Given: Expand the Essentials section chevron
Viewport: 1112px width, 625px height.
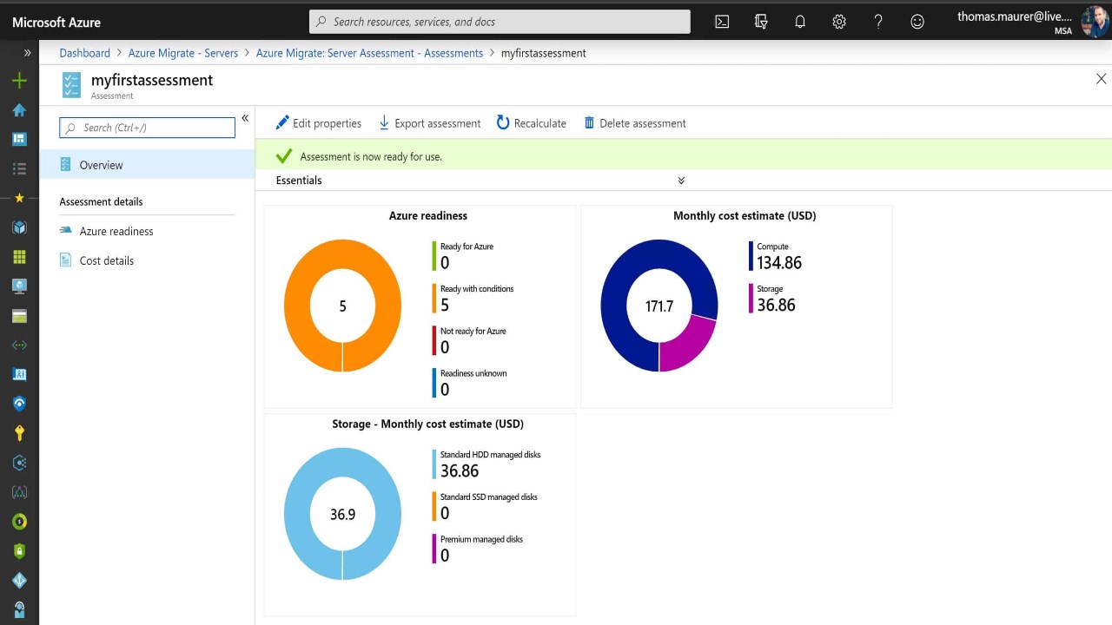Looking at the screenshot, I should click(681, 181).
